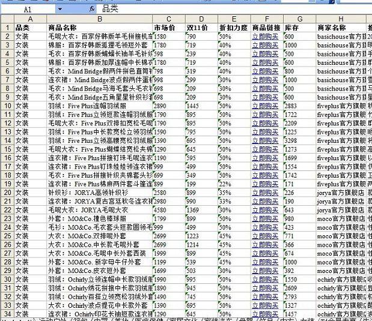Click market price cell 4580
The image size is (372, 321).
coord(169,210)
